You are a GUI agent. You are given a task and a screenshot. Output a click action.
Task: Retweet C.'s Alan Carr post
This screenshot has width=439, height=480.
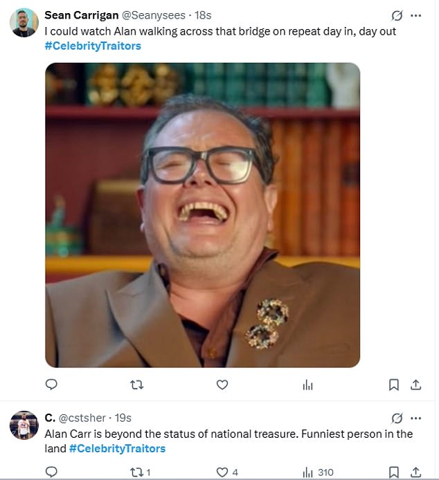coord(137,472)
